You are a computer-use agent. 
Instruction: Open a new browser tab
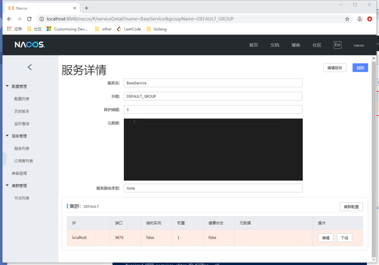point(86,8)
